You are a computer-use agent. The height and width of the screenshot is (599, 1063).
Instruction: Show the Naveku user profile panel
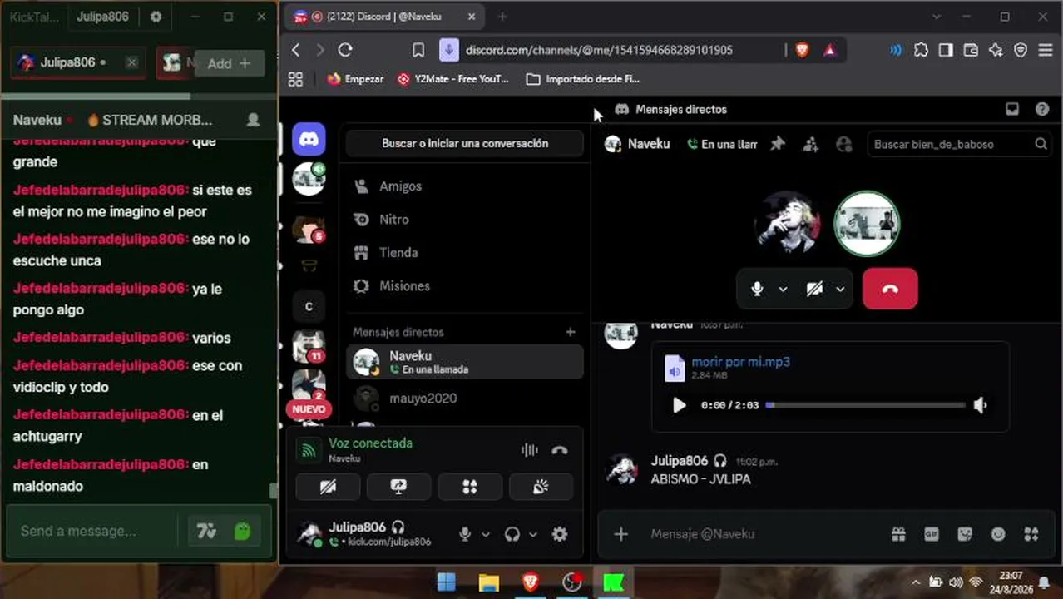[x=844, y=144]
